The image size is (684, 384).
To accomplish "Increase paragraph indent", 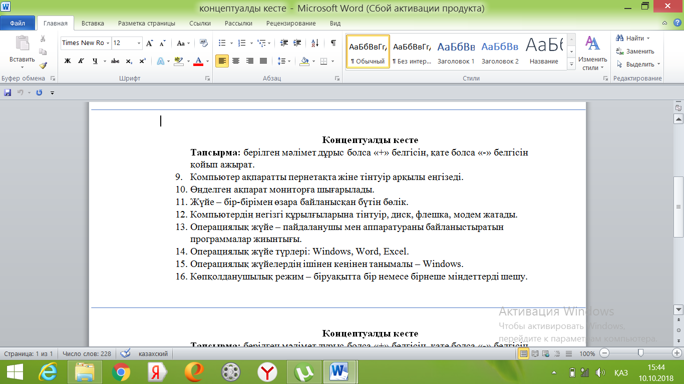I will (297, 43).
